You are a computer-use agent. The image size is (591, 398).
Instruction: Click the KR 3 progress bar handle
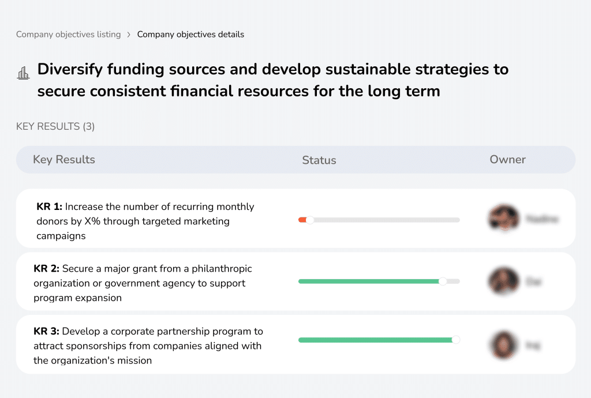pyautogui.click(x=456, y=340)
